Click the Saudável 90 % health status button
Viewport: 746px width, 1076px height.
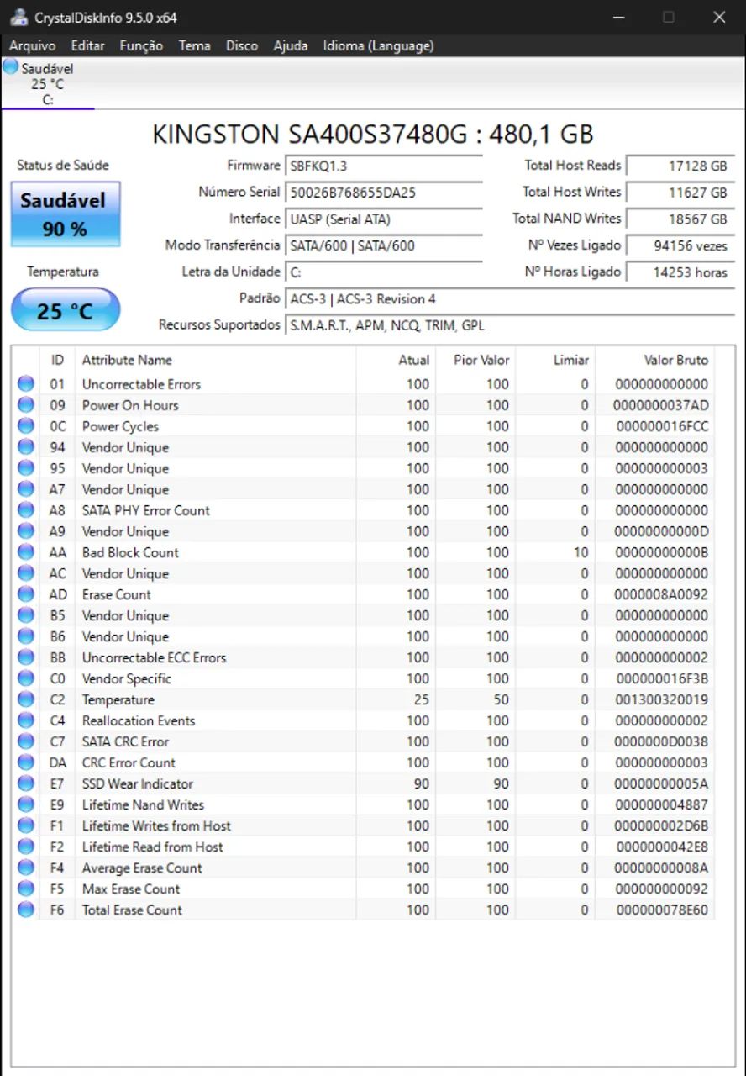coord(66,214)
